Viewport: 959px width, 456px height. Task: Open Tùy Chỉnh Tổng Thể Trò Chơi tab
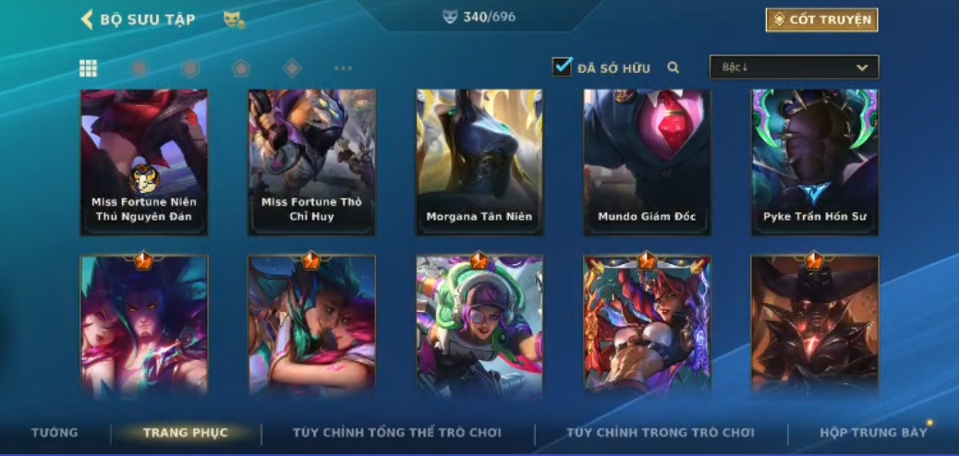pos(397,433)
